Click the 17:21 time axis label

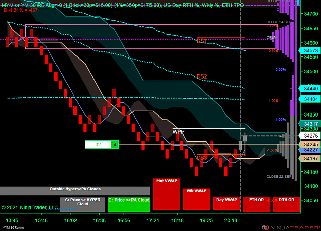coord(153,220)
